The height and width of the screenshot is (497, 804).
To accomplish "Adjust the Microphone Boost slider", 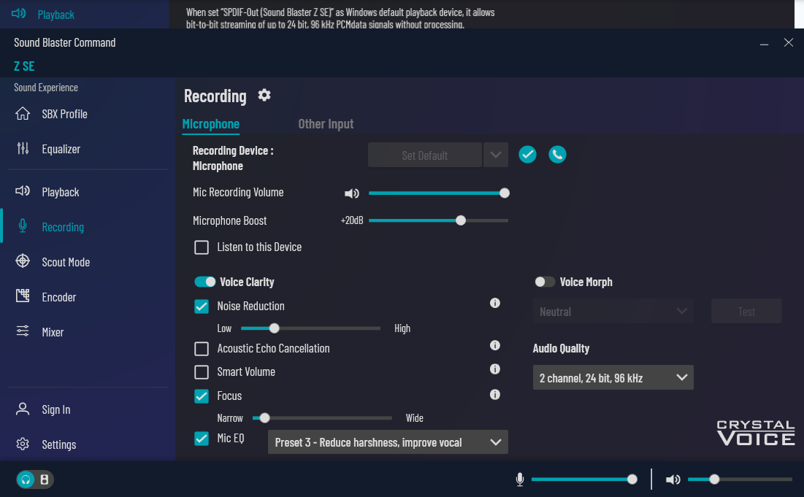I will tap(438, 220).
